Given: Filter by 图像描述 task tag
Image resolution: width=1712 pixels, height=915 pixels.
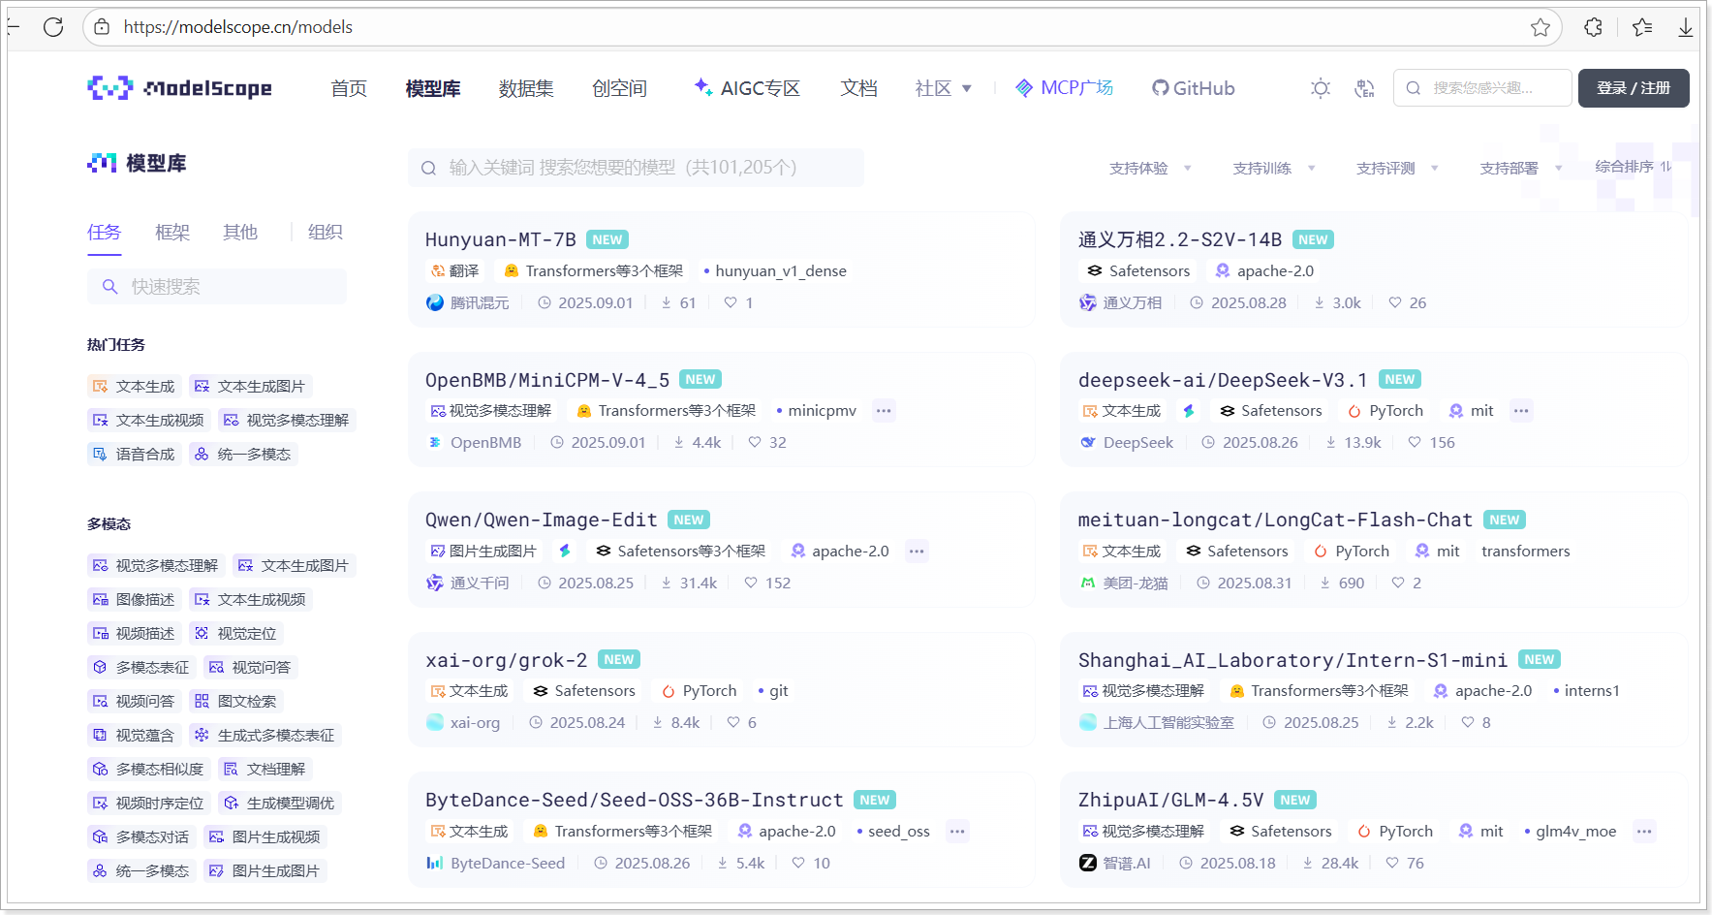Looking at the screenshot, I should pos(135,600).
